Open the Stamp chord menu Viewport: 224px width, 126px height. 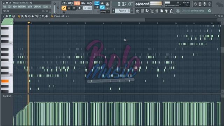(14, 16)
